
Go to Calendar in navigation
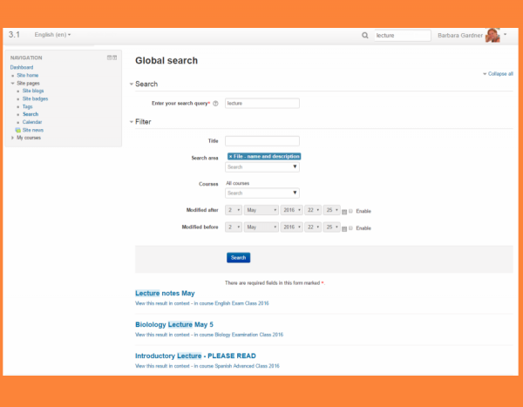32,122
